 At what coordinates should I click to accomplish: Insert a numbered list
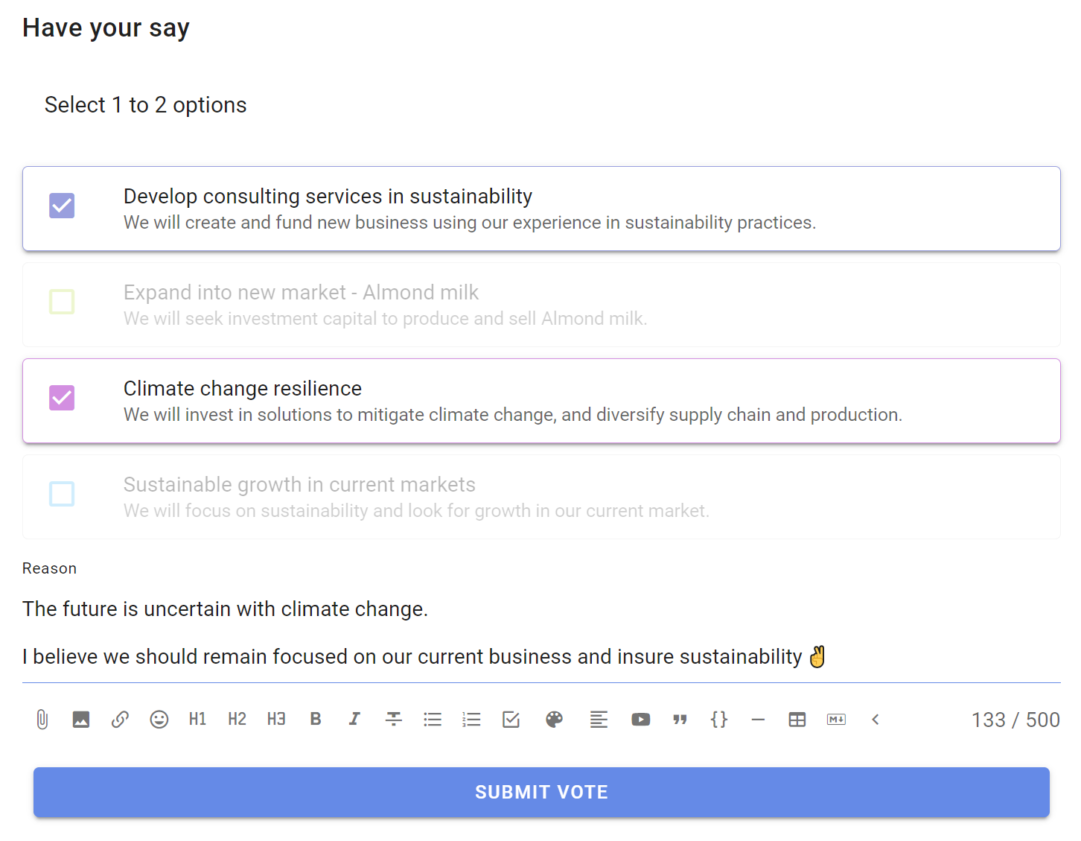pyautogui.click(x=471, y=720)
